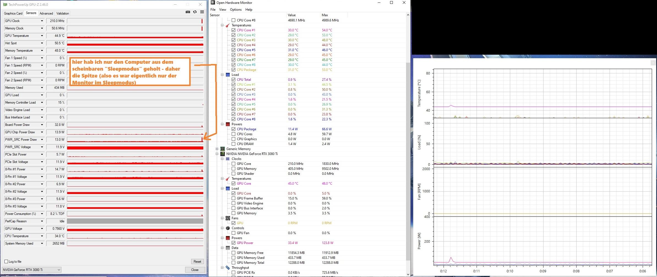Take a screenshot with the GPU-Z camera icon
Viewport: 657px width, 277px height.
188,12
